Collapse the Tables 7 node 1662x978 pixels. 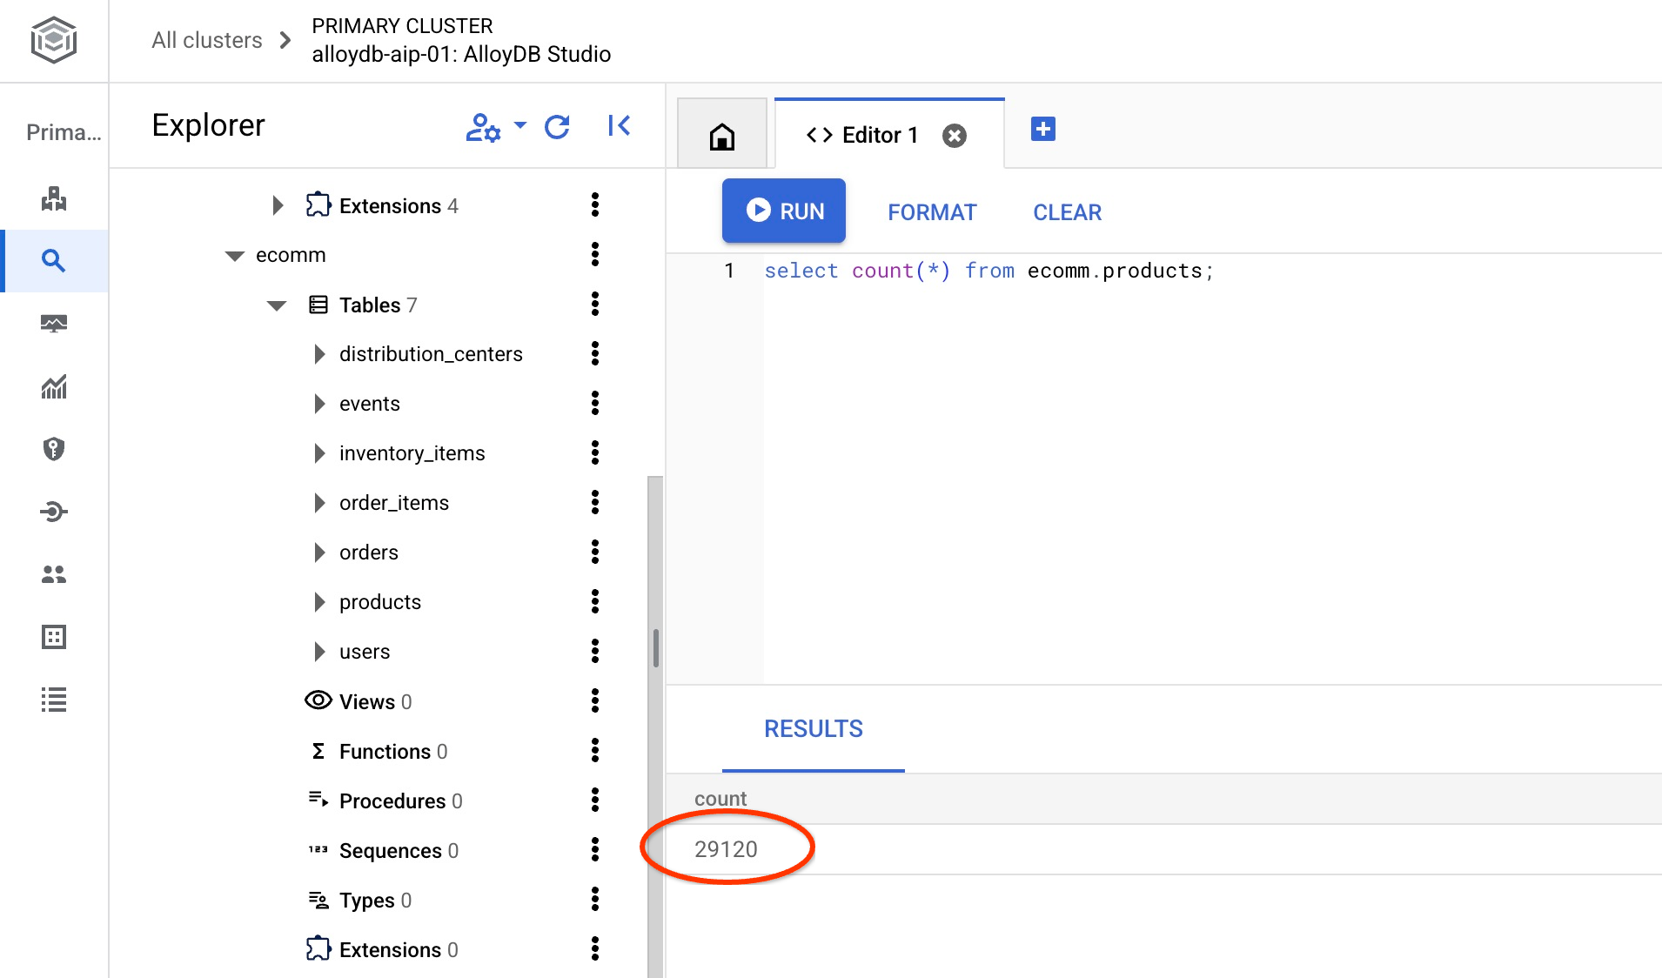tap(277, 305)
